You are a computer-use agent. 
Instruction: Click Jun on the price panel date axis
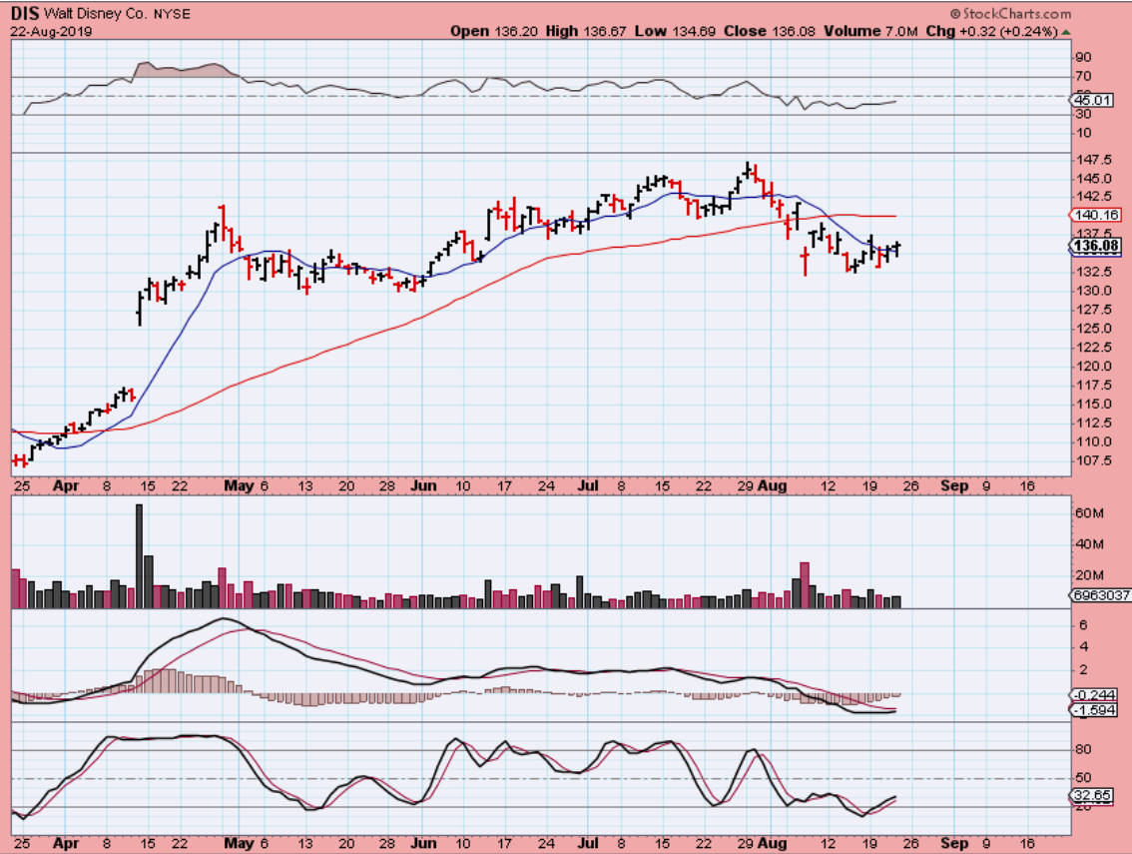pyautogui.click(x=424, y=485)
